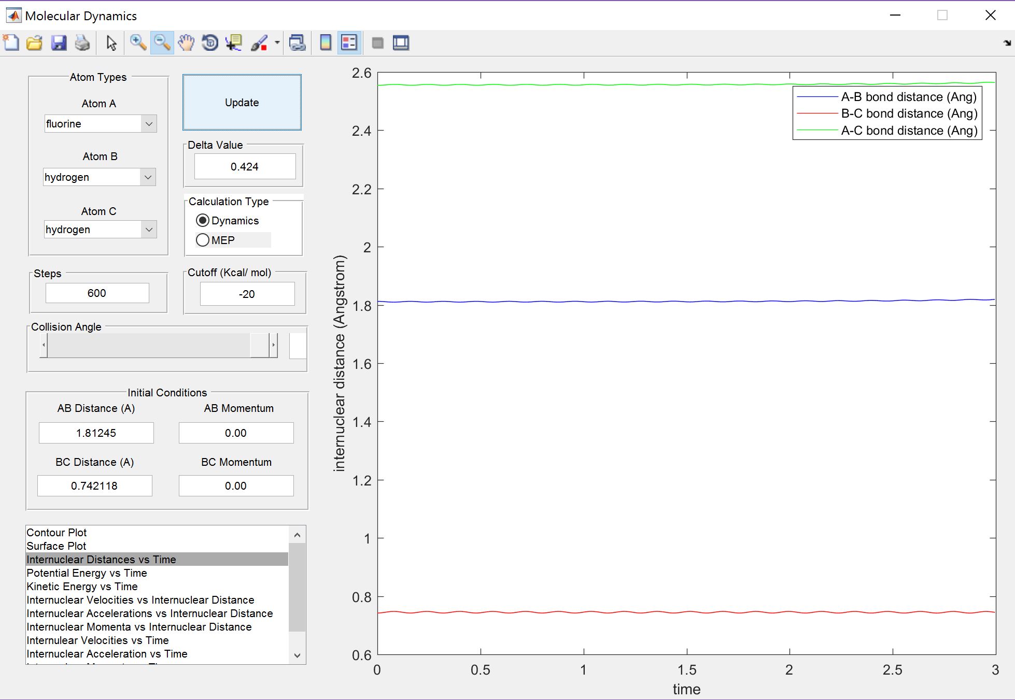Click the Insert Colorbar icon
The image size is (1015, 700).
click(326, 43)
